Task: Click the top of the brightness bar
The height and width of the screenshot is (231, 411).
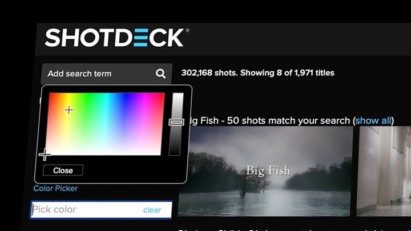Action: coord(178,96)
